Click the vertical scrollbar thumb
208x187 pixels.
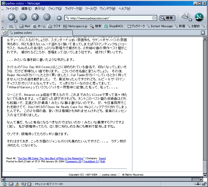[x=205, y=167]
